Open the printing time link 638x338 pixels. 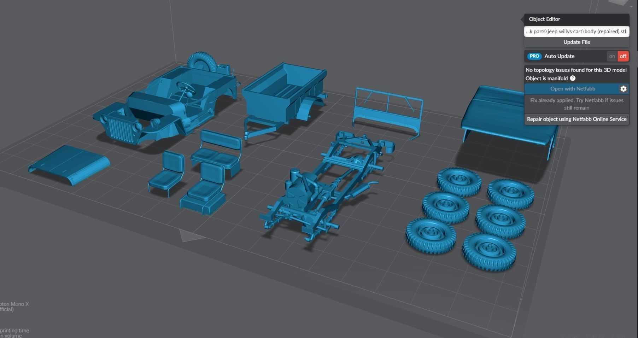14,331
